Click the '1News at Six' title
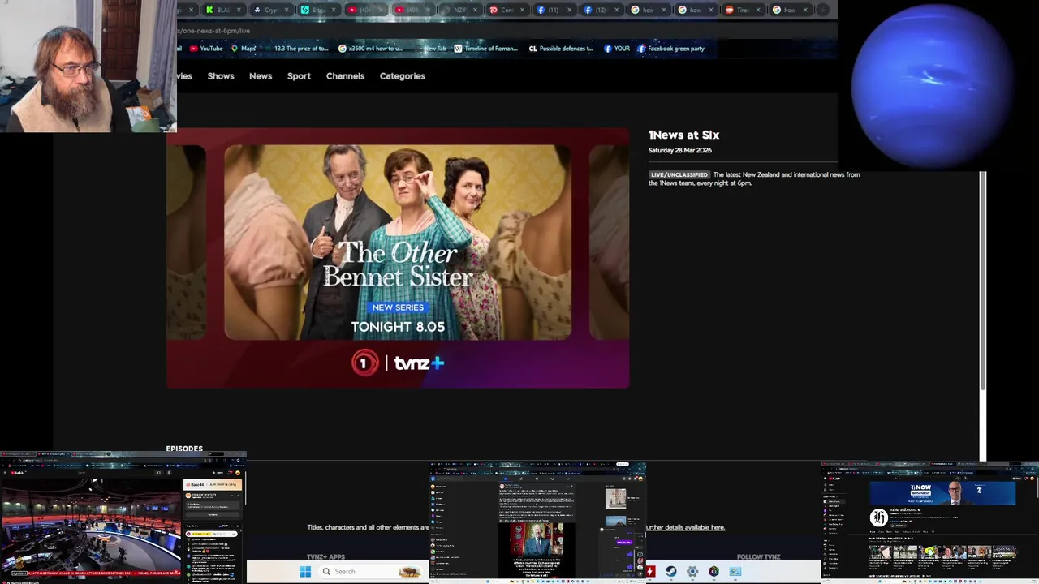The height and width of the screenshot is (584, 1039). pyautogui.click(x=683, y=135)
